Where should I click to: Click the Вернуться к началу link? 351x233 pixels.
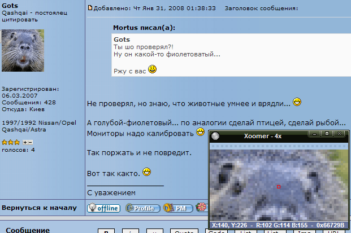click(x=39, y=208)
